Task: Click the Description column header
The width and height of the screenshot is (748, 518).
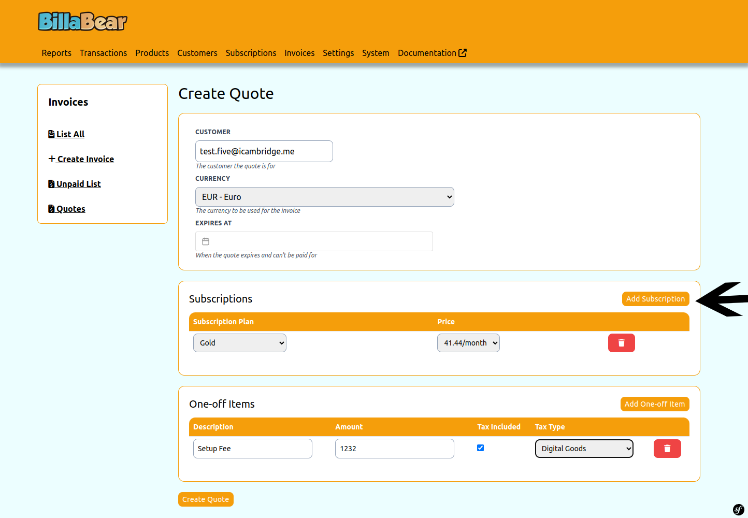Action: tap(213, 427)
